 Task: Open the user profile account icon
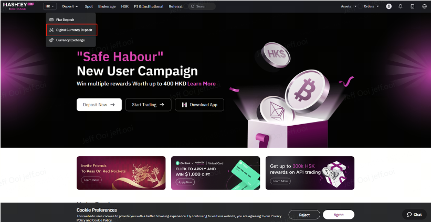point(388,6)
